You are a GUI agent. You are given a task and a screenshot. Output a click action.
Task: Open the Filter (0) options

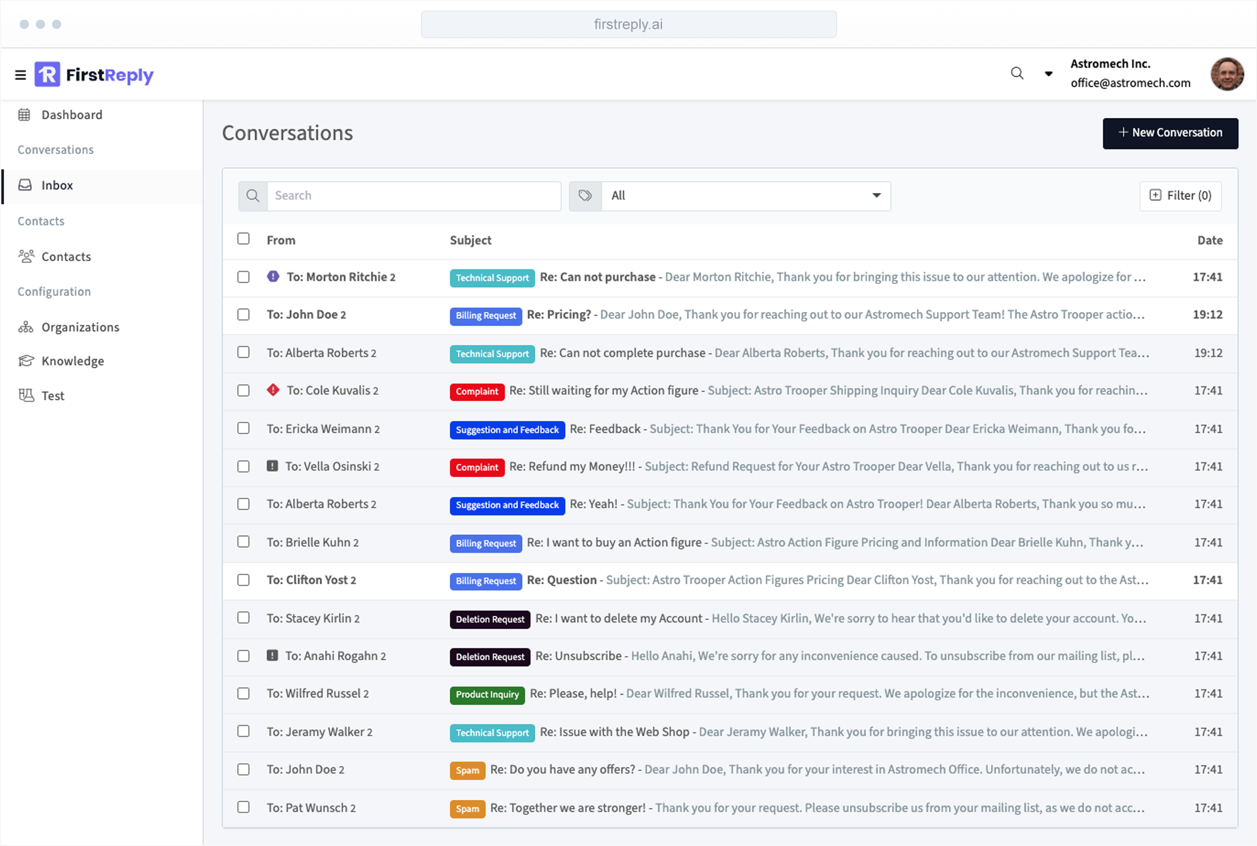(1180, 196)
